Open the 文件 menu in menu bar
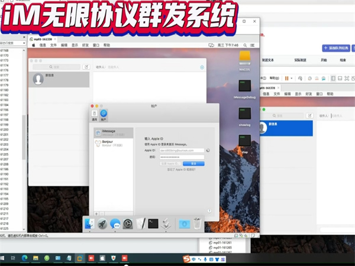Viewport: 355px width, 266px height. [53, 45]
